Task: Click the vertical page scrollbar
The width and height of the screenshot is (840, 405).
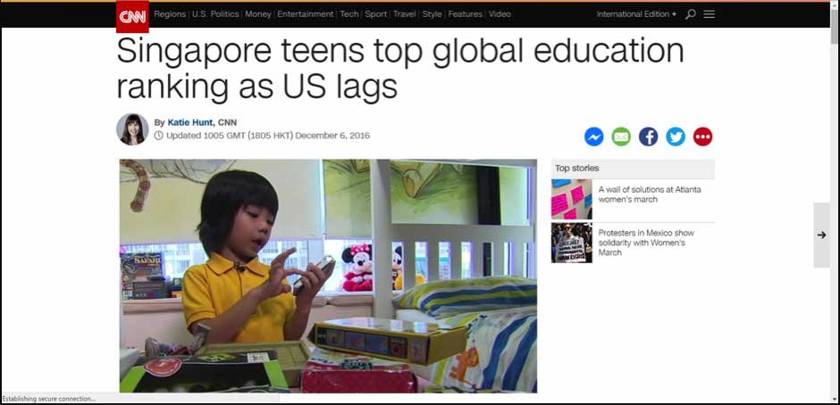Action: click(x=835, y=202)
